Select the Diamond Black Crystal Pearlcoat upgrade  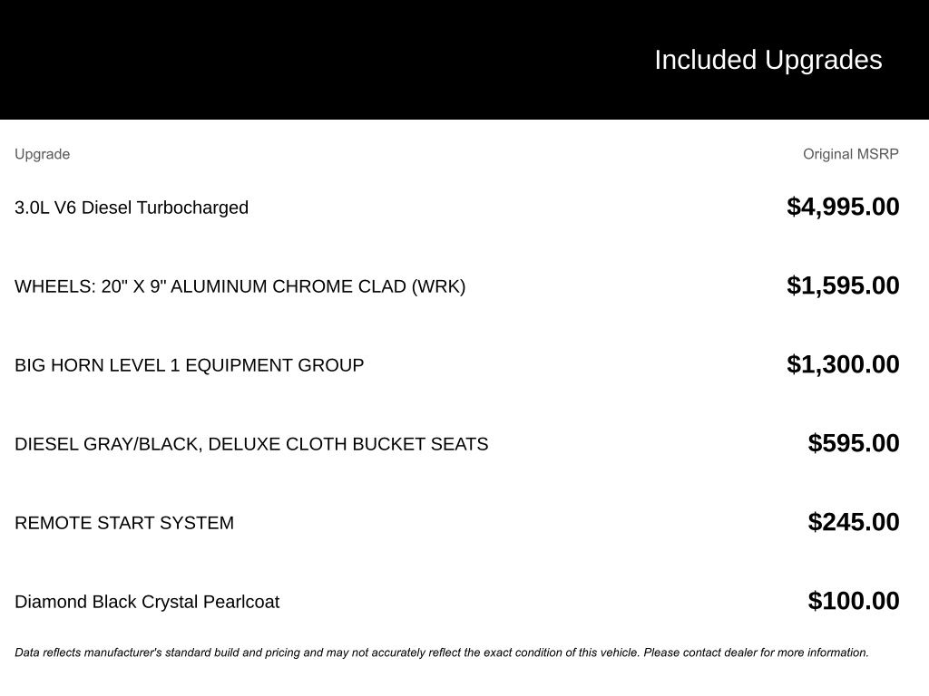[x=147, y=602]
